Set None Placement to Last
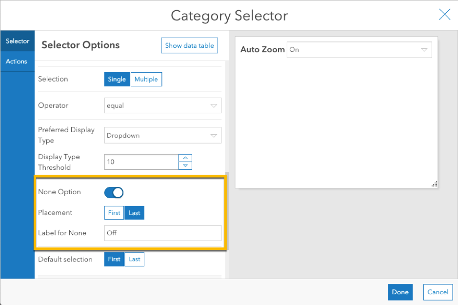This screenshot has height=305, width=458. (x=135, y=213)
